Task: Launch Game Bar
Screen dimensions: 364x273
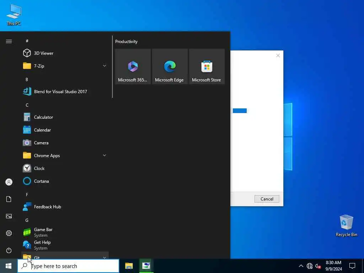Action: click(65, 232)
